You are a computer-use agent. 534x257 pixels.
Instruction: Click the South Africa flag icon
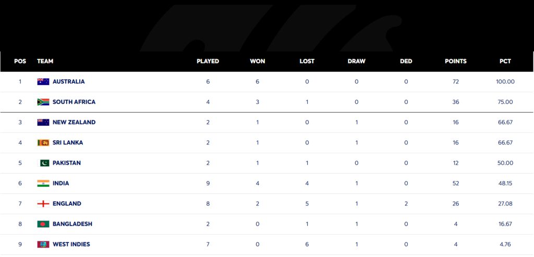pyautogui.click(x=43, y=102)
